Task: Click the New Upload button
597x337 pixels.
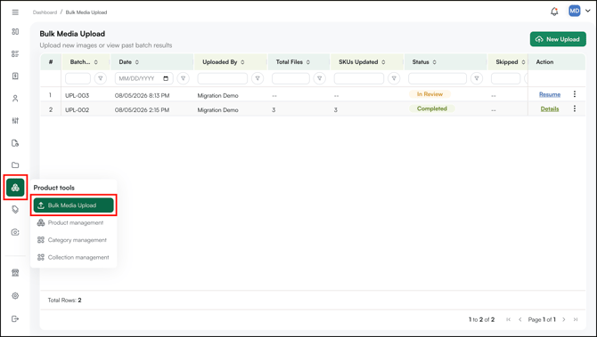Action: coord(558,39)
